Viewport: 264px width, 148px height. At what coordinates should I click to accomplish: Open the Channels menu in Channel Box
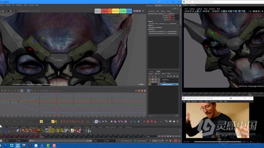152,11
